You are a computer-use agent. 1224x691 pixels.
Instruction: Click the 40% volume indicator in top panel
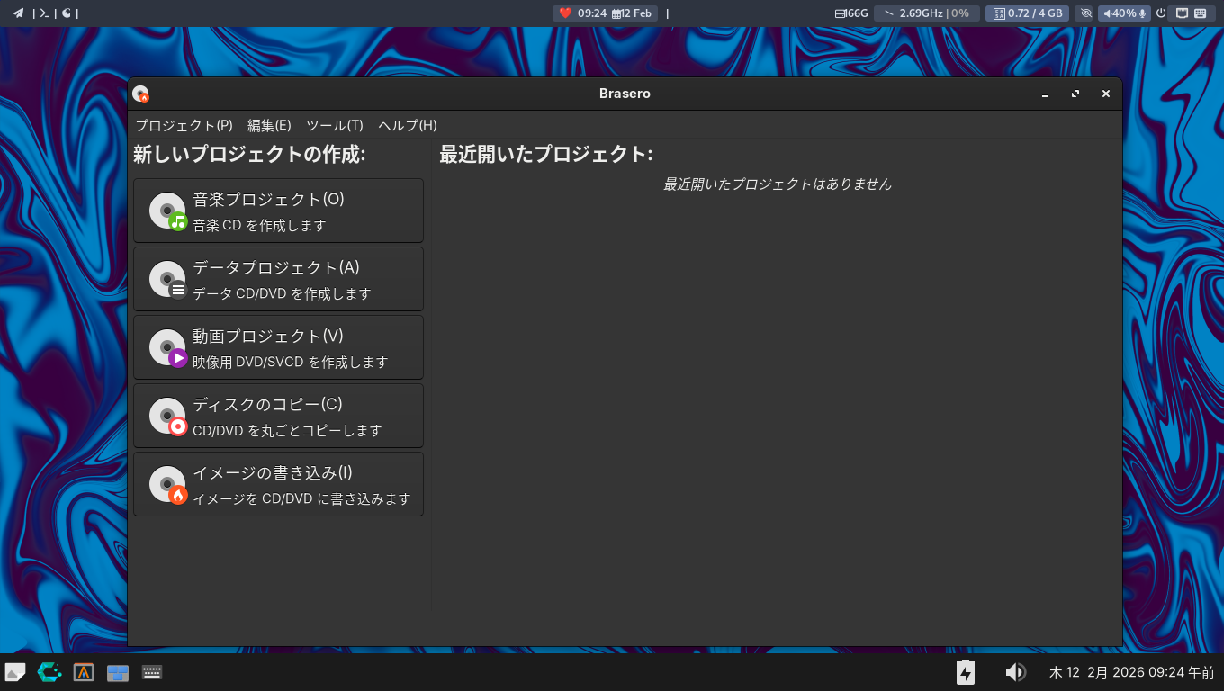(x=1120, y=13)
